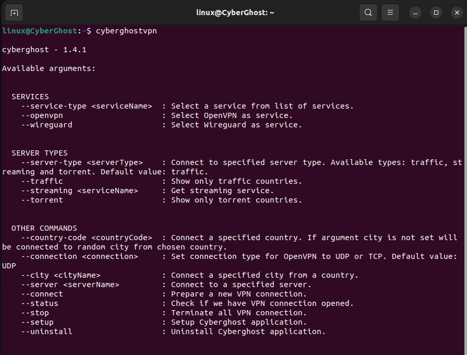Click 'be connected to random city' line

click(x=114, y=247)
